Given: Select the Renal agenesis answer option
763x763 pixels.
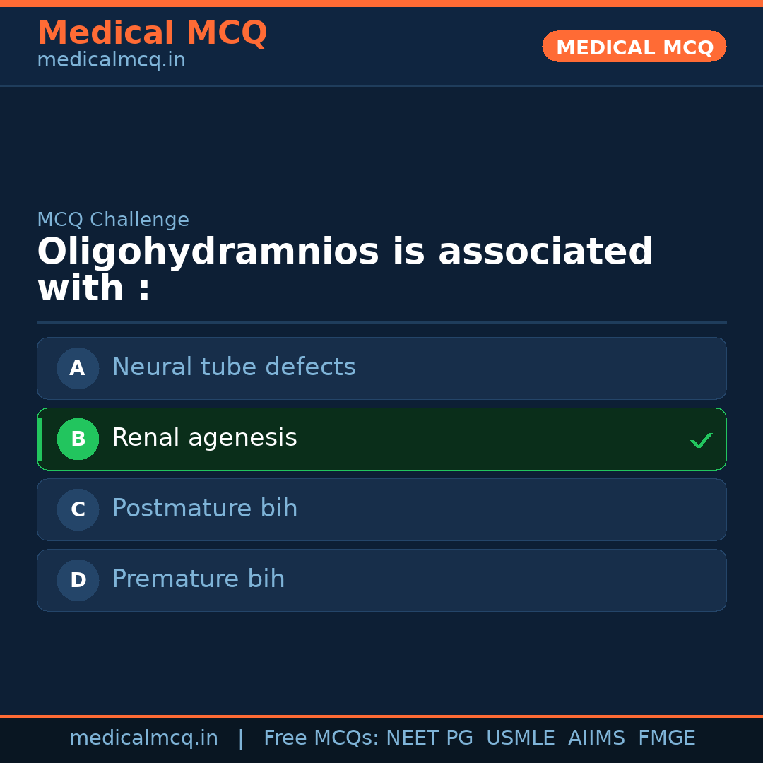Looking at the screenshot, I should 381,439.
